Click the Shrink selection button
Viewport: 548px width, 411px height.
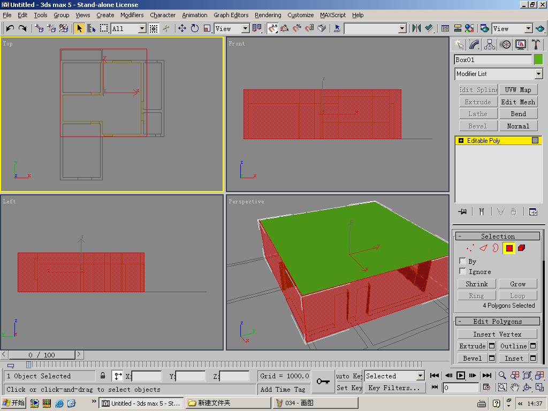pos(477,284)
